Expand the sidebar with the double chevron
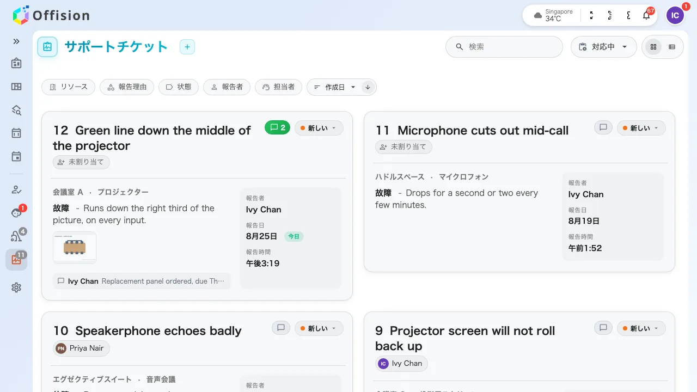 [16, 41]
